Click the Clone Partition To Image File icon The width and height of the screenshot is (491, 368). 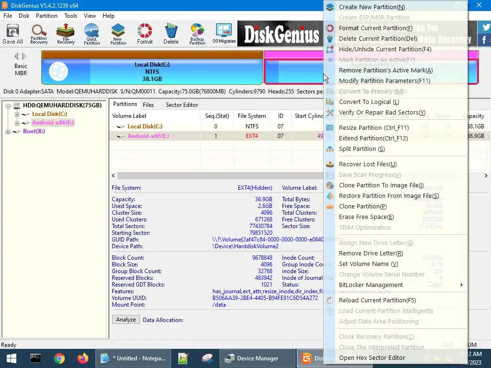330,185
